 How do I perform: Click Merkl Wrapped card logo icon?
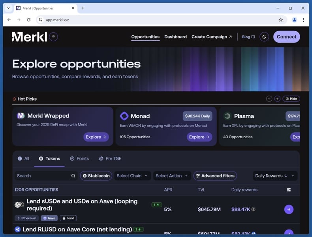tap(21, 116)
